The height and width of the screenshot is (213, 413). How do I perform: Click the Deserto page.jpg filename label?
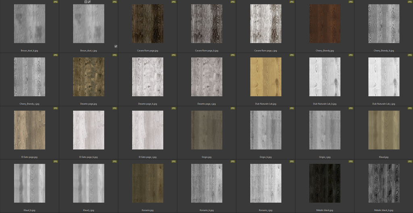[x=89, y=104]
